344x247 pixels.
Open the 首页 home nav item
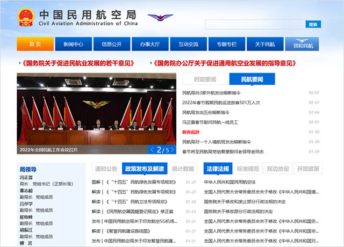coord(35,44)
